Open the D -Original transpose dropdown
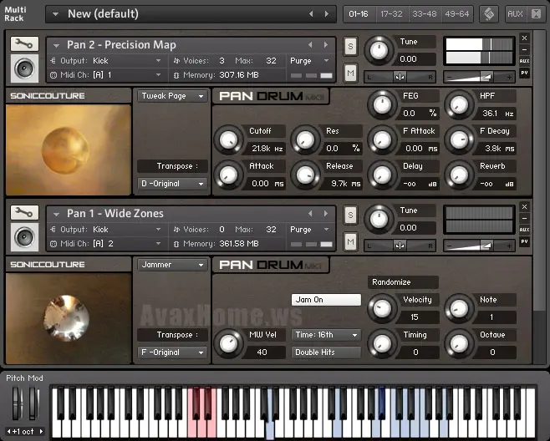This screenshot has height=441, width=550. [x=172, y=184]
